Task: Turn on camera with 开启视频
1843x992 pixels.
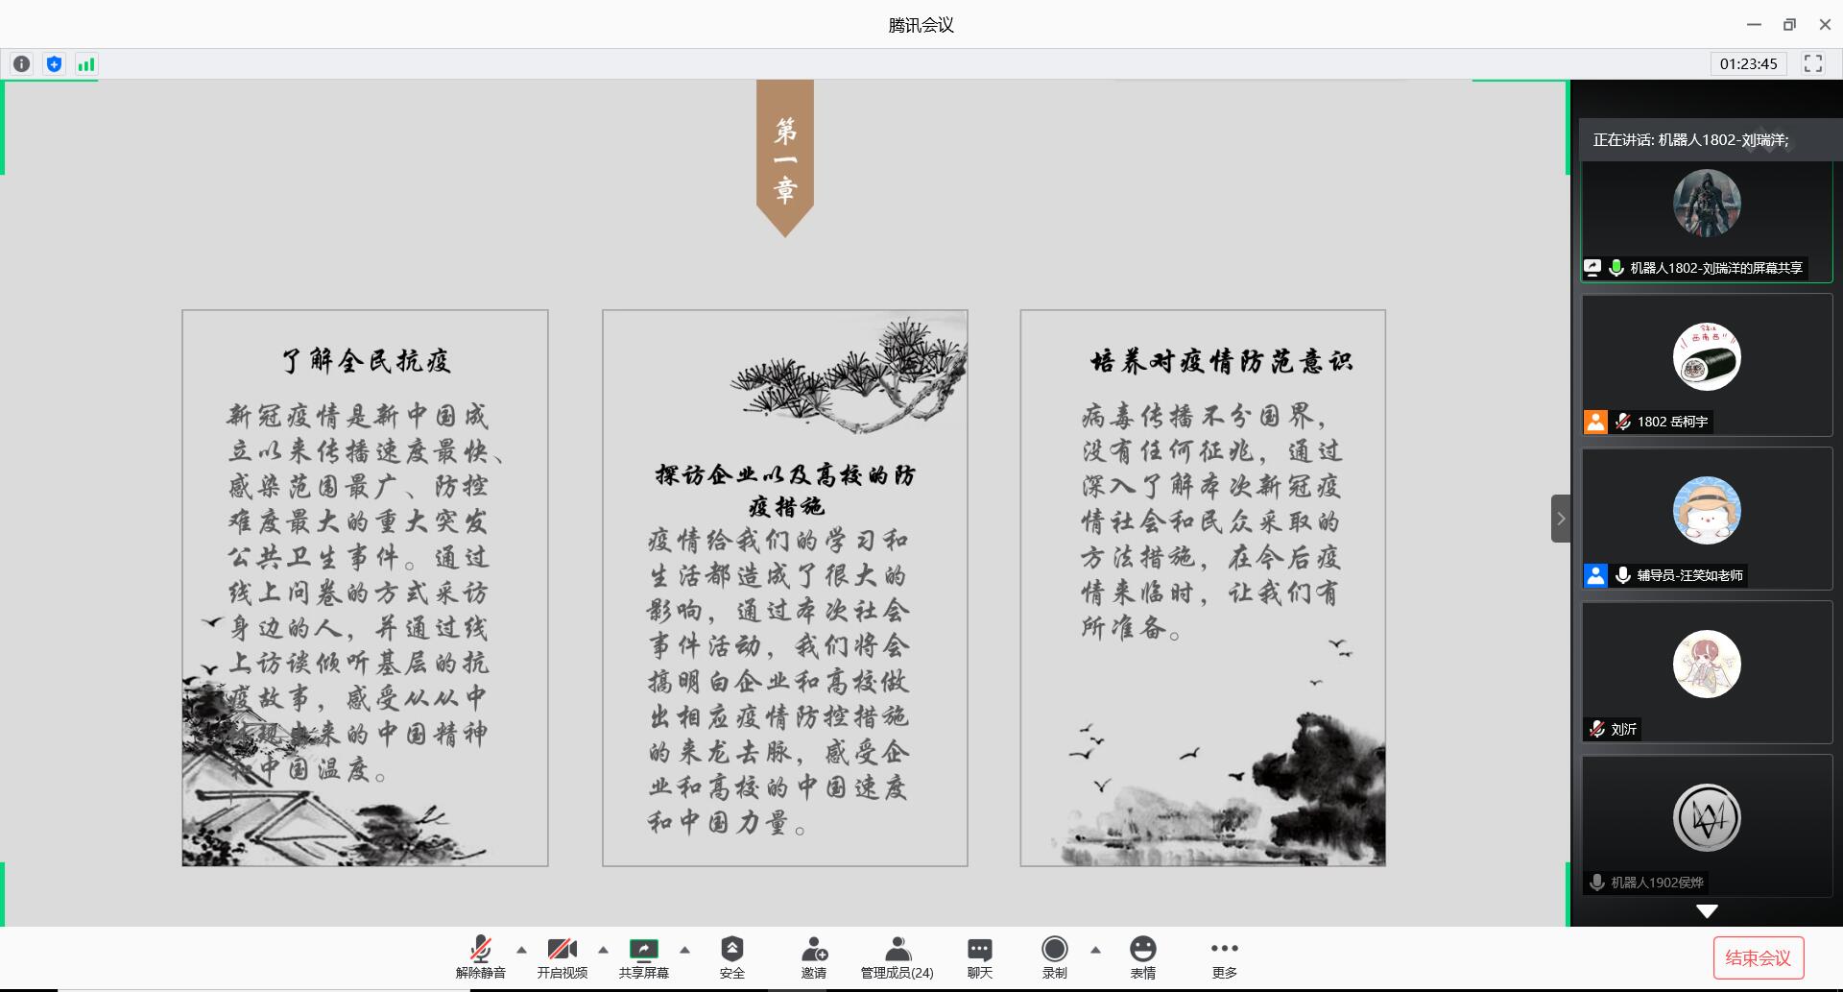Action: [x=562, y=956]
